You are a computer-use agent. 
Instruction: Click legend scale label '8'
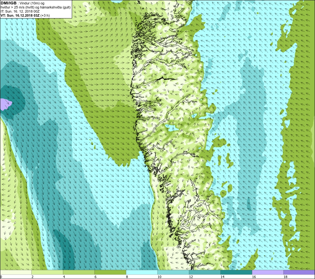point(127,277)
